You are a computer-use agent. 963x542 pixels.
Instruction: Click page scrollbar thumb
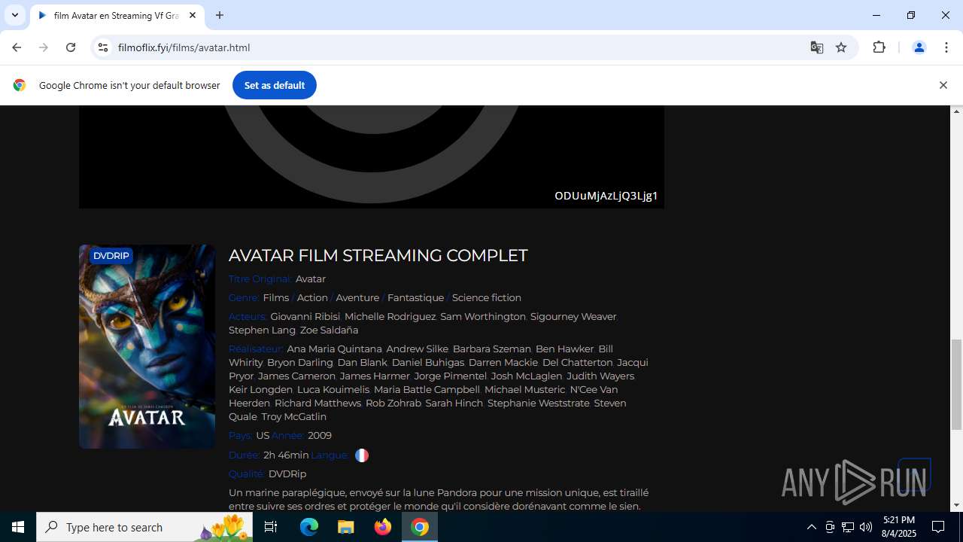point(957,383)
